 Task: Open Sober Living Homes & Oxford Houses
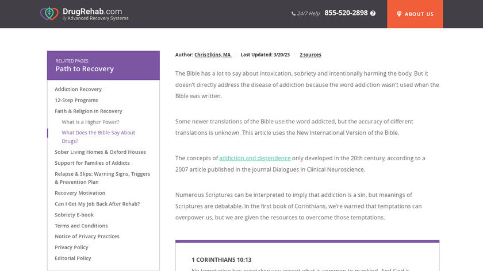[100, 152]
